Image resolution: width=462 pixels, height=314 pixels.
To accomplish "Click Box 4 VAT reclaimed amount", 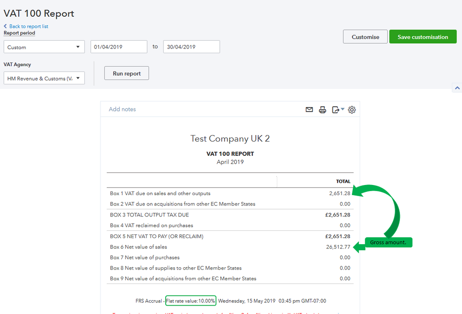I will click(344, 226).
